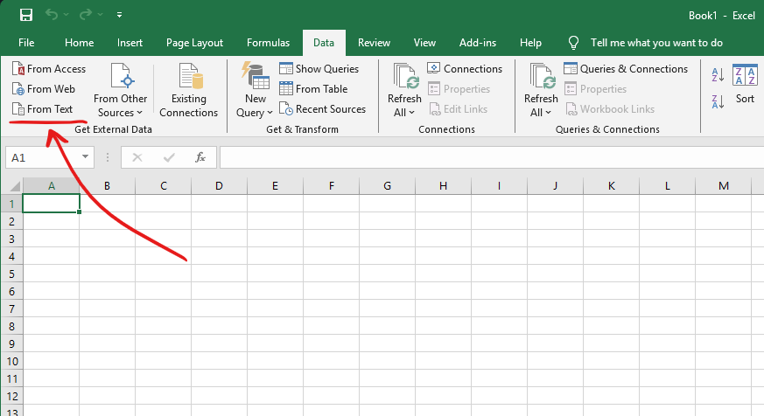
Task: Click Sort Z to A icon
Action: click(x=718, y=101)
